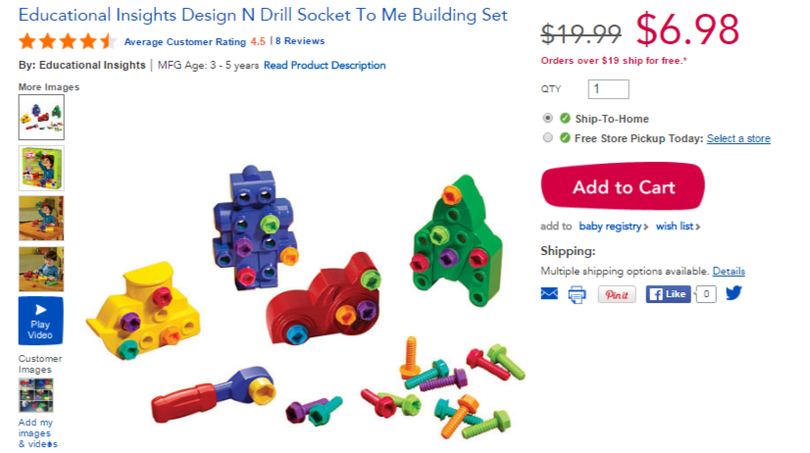
Task: Click the Facebook Like button
Action: point(668,294)
